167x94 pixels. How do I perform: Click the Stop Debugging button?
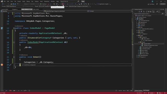tap(63, 4)
